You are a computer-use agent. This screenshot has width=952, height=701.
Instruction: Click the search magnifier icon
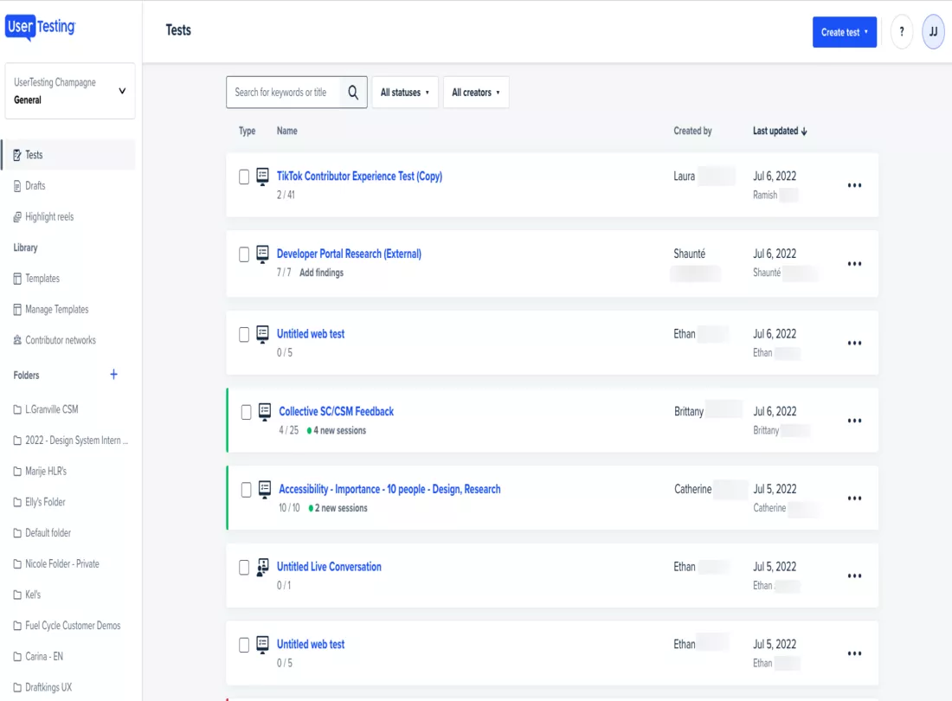click(353, 93)
